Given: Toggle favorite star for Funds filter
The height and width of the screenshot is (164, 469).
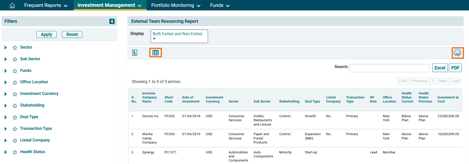Looking at the screenshot, I should click(x=15, y=71).
